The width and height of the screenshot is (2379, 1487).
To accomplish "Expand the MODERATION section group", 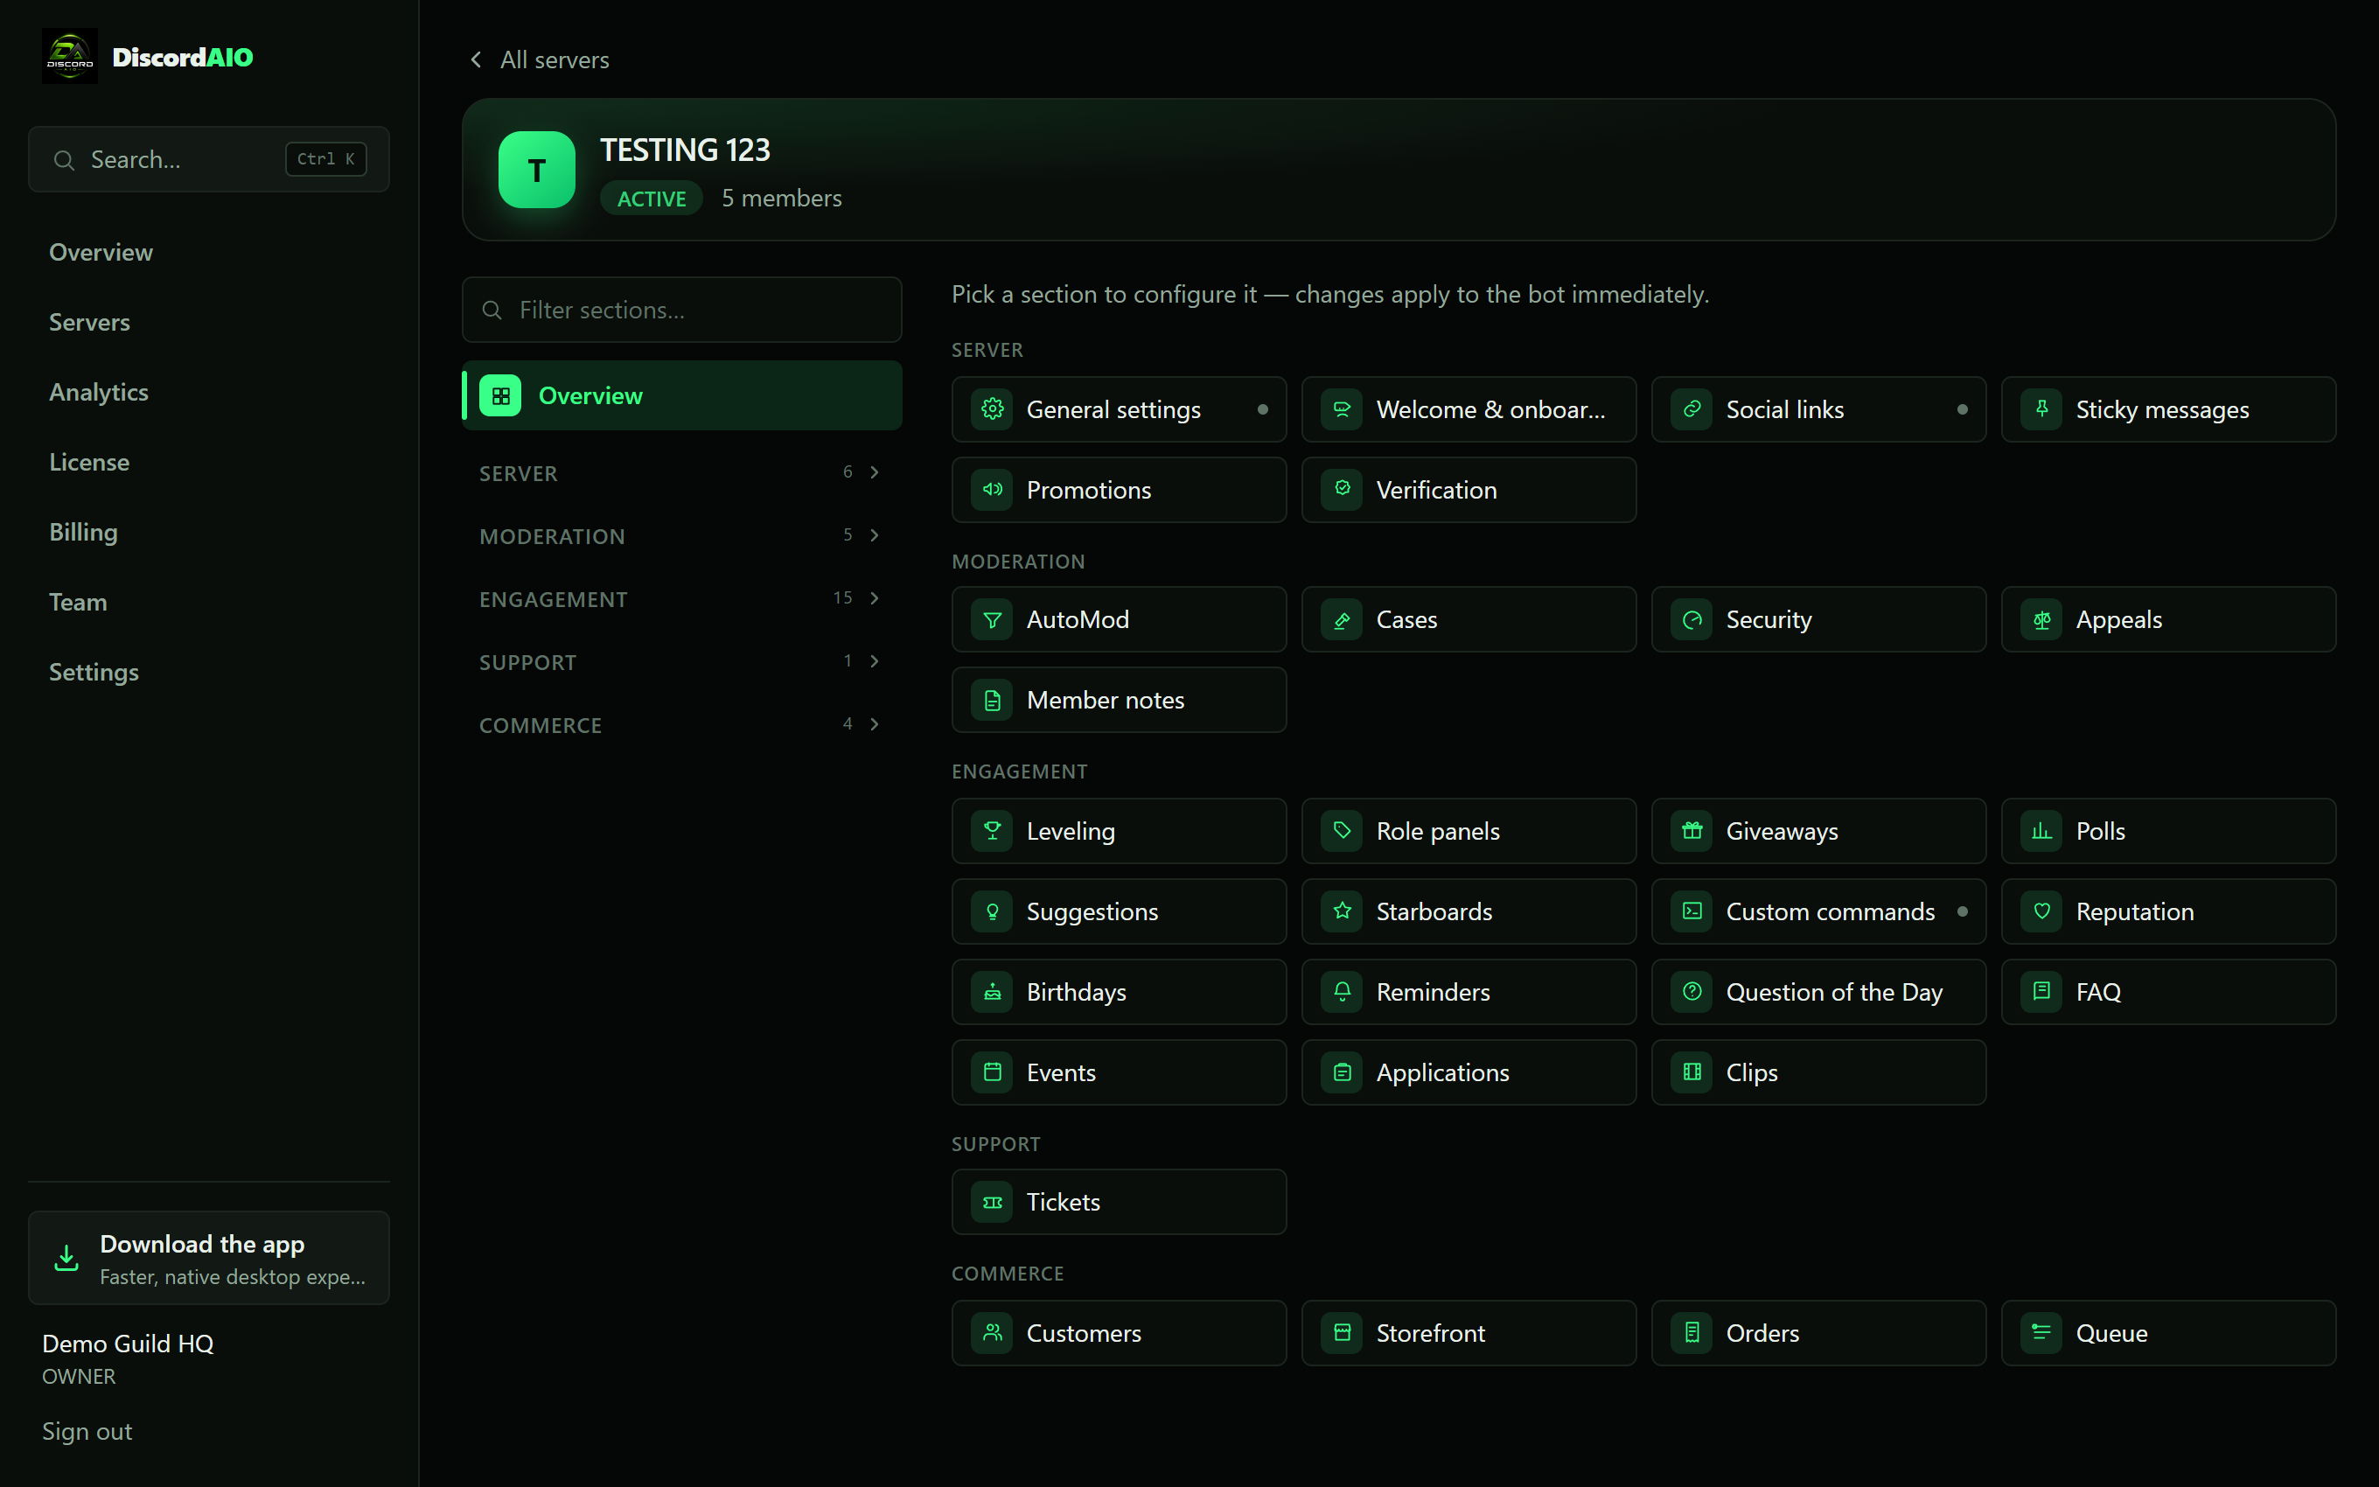I will [681, 536].
